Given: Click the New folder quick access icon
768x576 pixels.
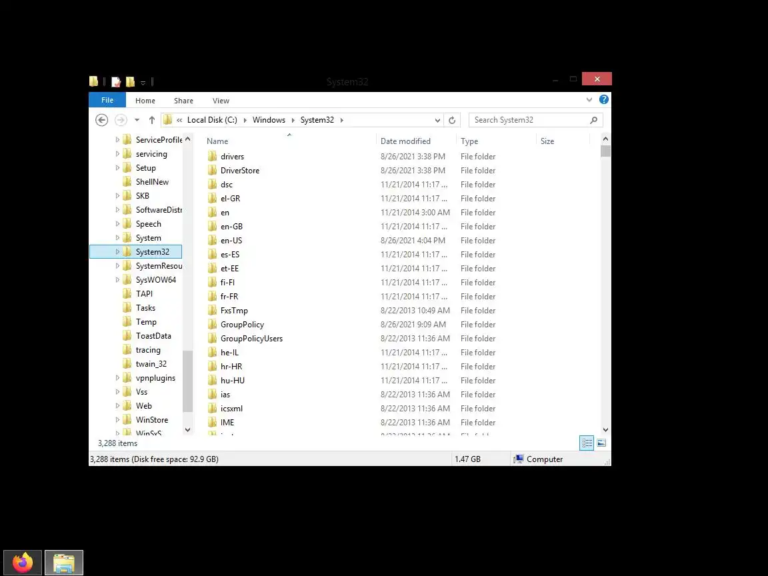Looking at the screenshot, I should [x=130, y=82].
